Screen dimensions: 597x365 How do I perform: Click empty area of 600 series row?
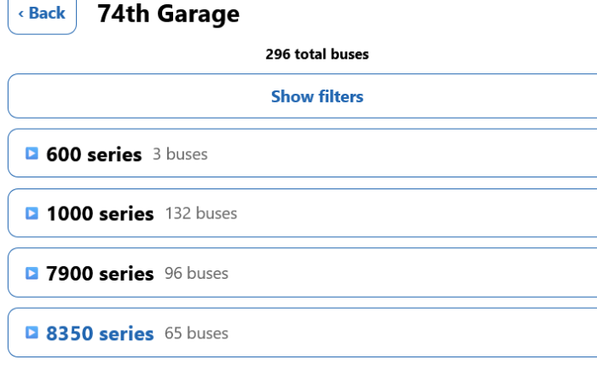coord(400,153)
